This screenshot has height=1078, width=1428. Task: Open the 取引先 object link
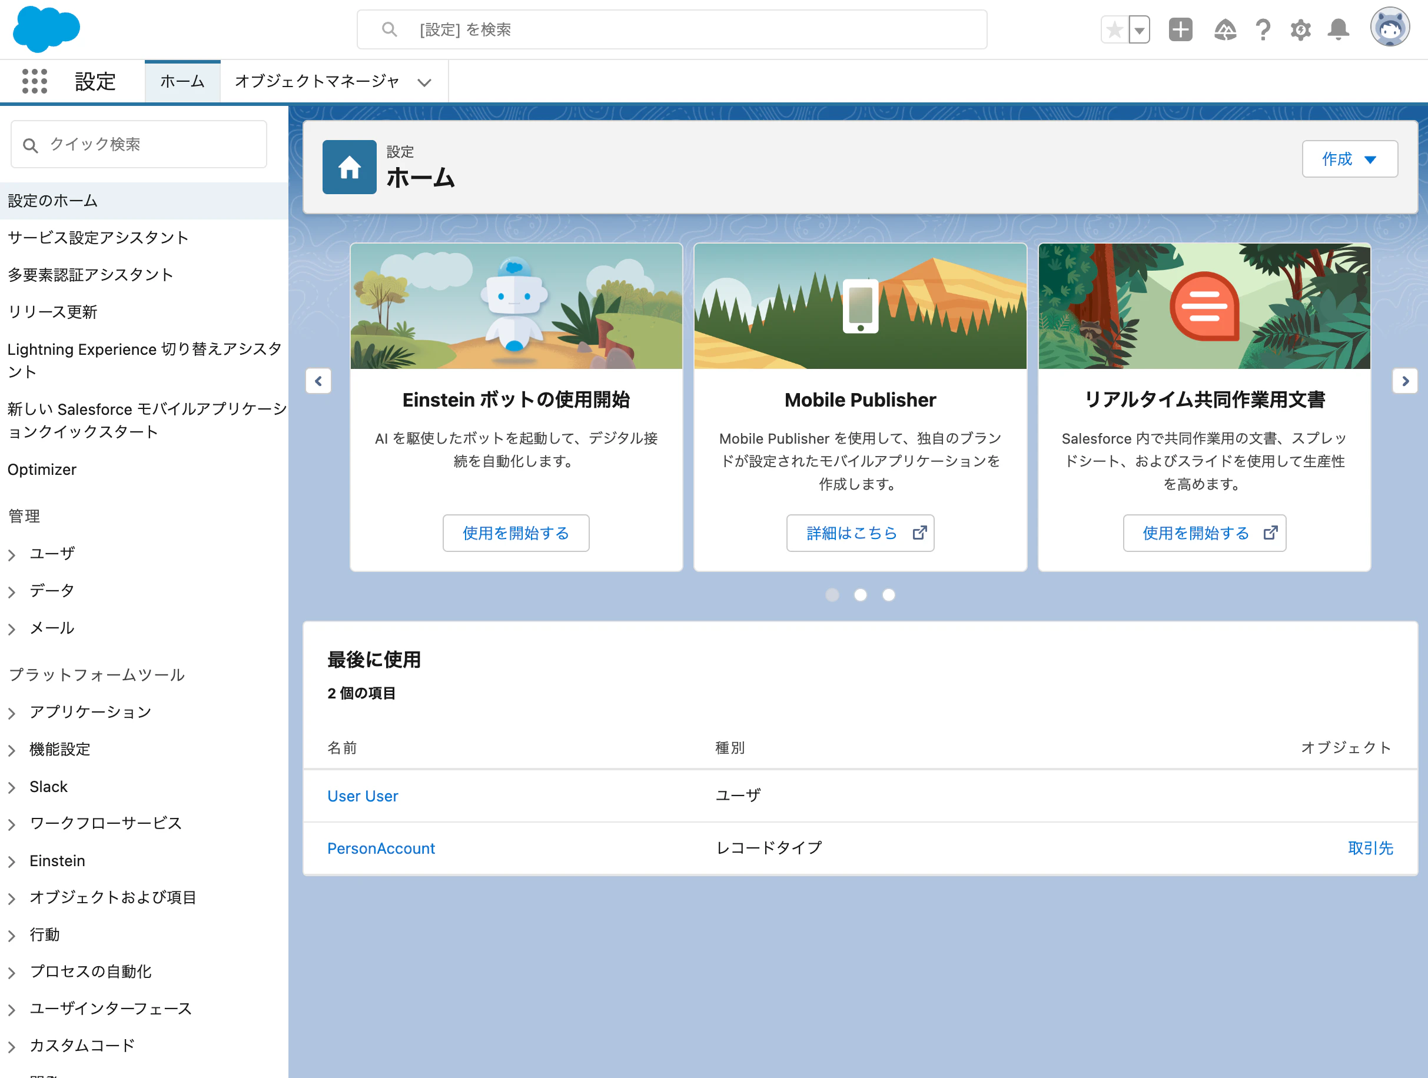[x=1370, y=848]
